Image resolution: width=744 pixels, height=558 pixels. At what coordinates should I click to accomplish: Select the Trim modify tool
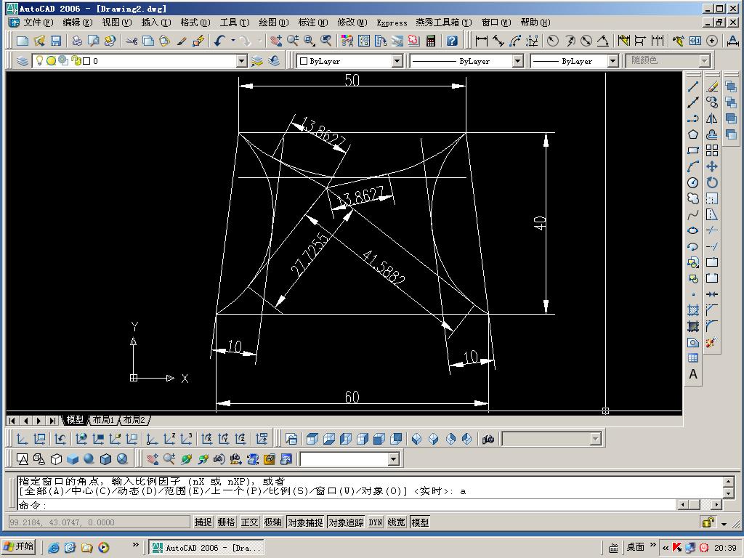pyautogui.click(x=712, y=230)
